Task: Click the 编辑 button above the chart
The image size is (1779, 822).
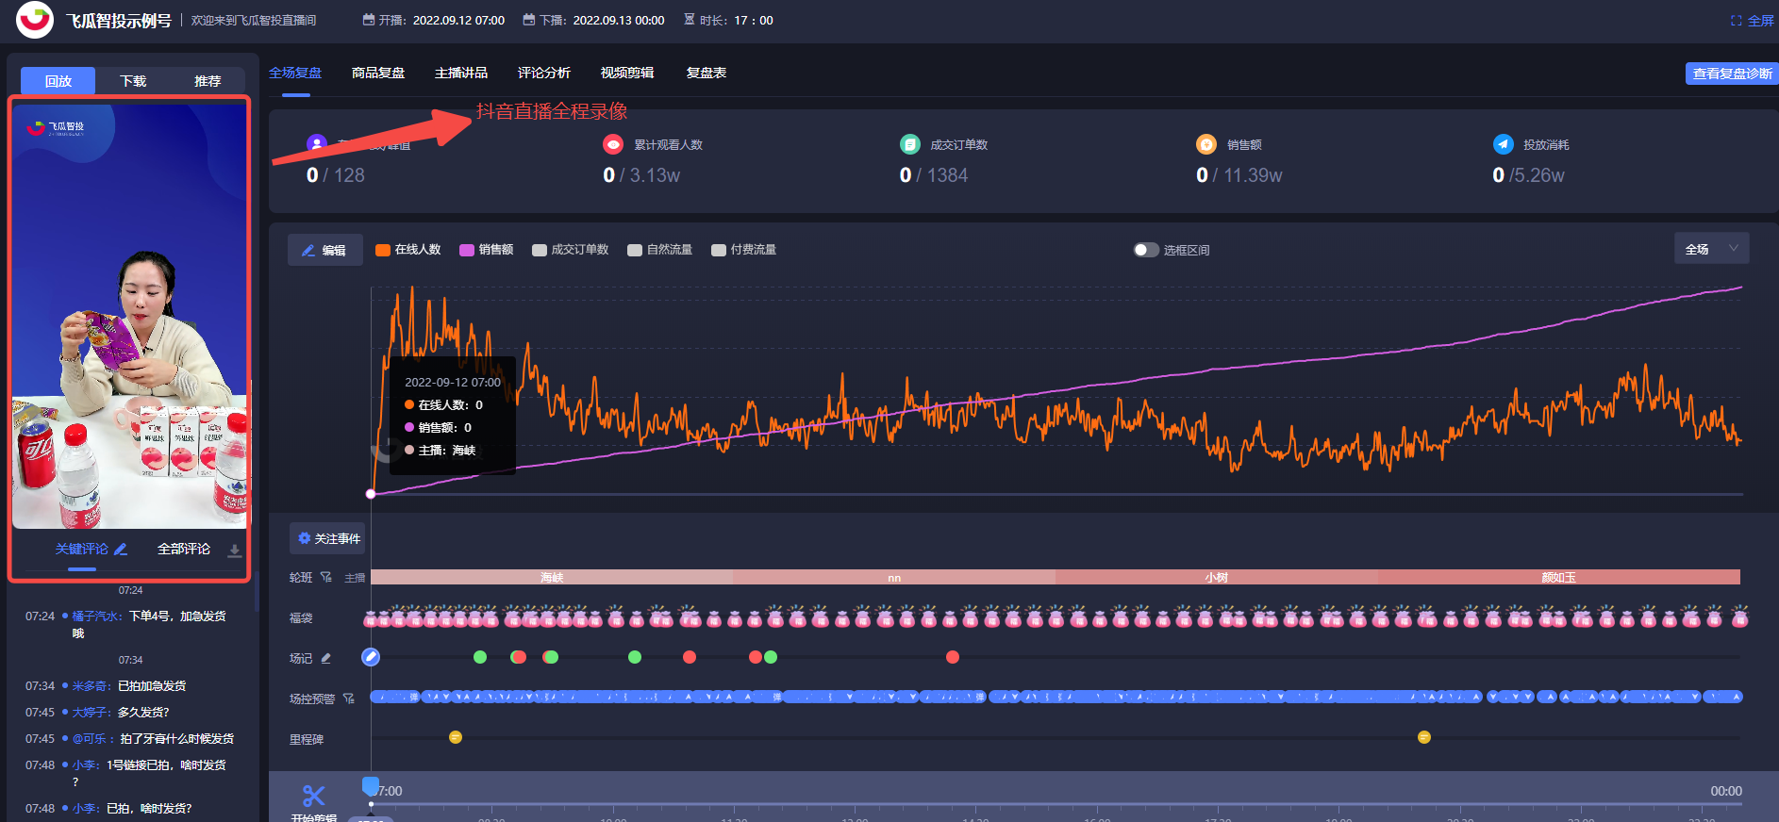Action: coord(324,250)
